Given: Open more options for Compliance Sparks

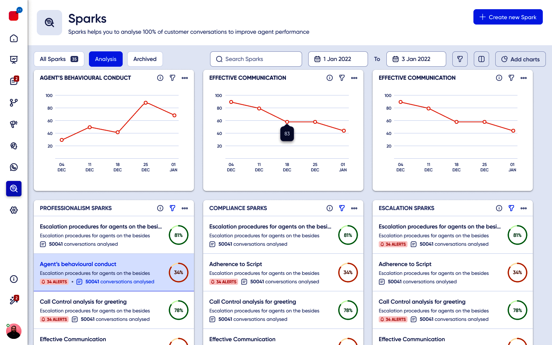Looking at the screenshot, I should tap(354, 208).
